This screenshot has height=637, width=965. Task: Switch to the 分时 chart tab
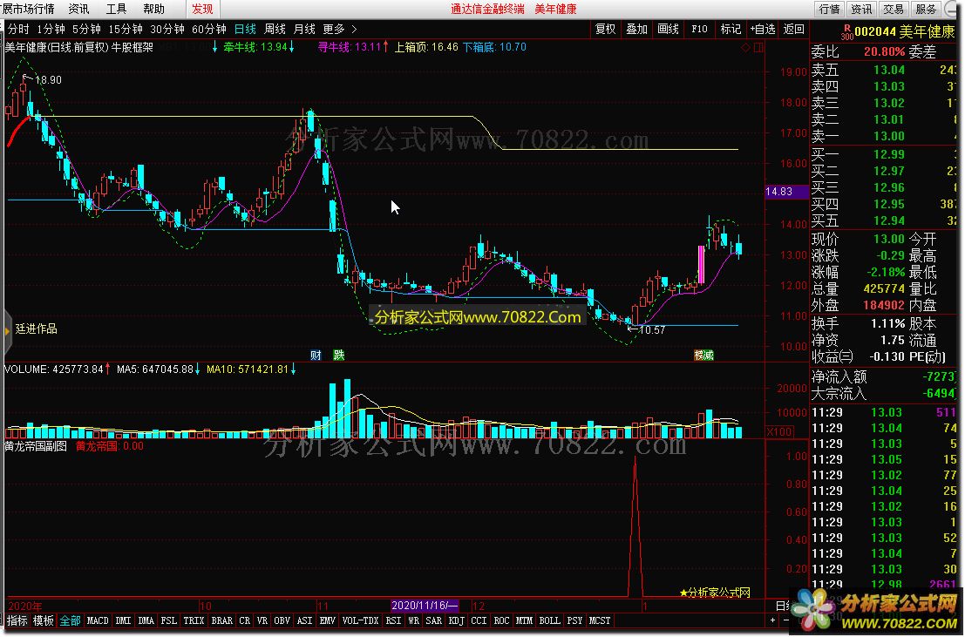tap(18, 29)
